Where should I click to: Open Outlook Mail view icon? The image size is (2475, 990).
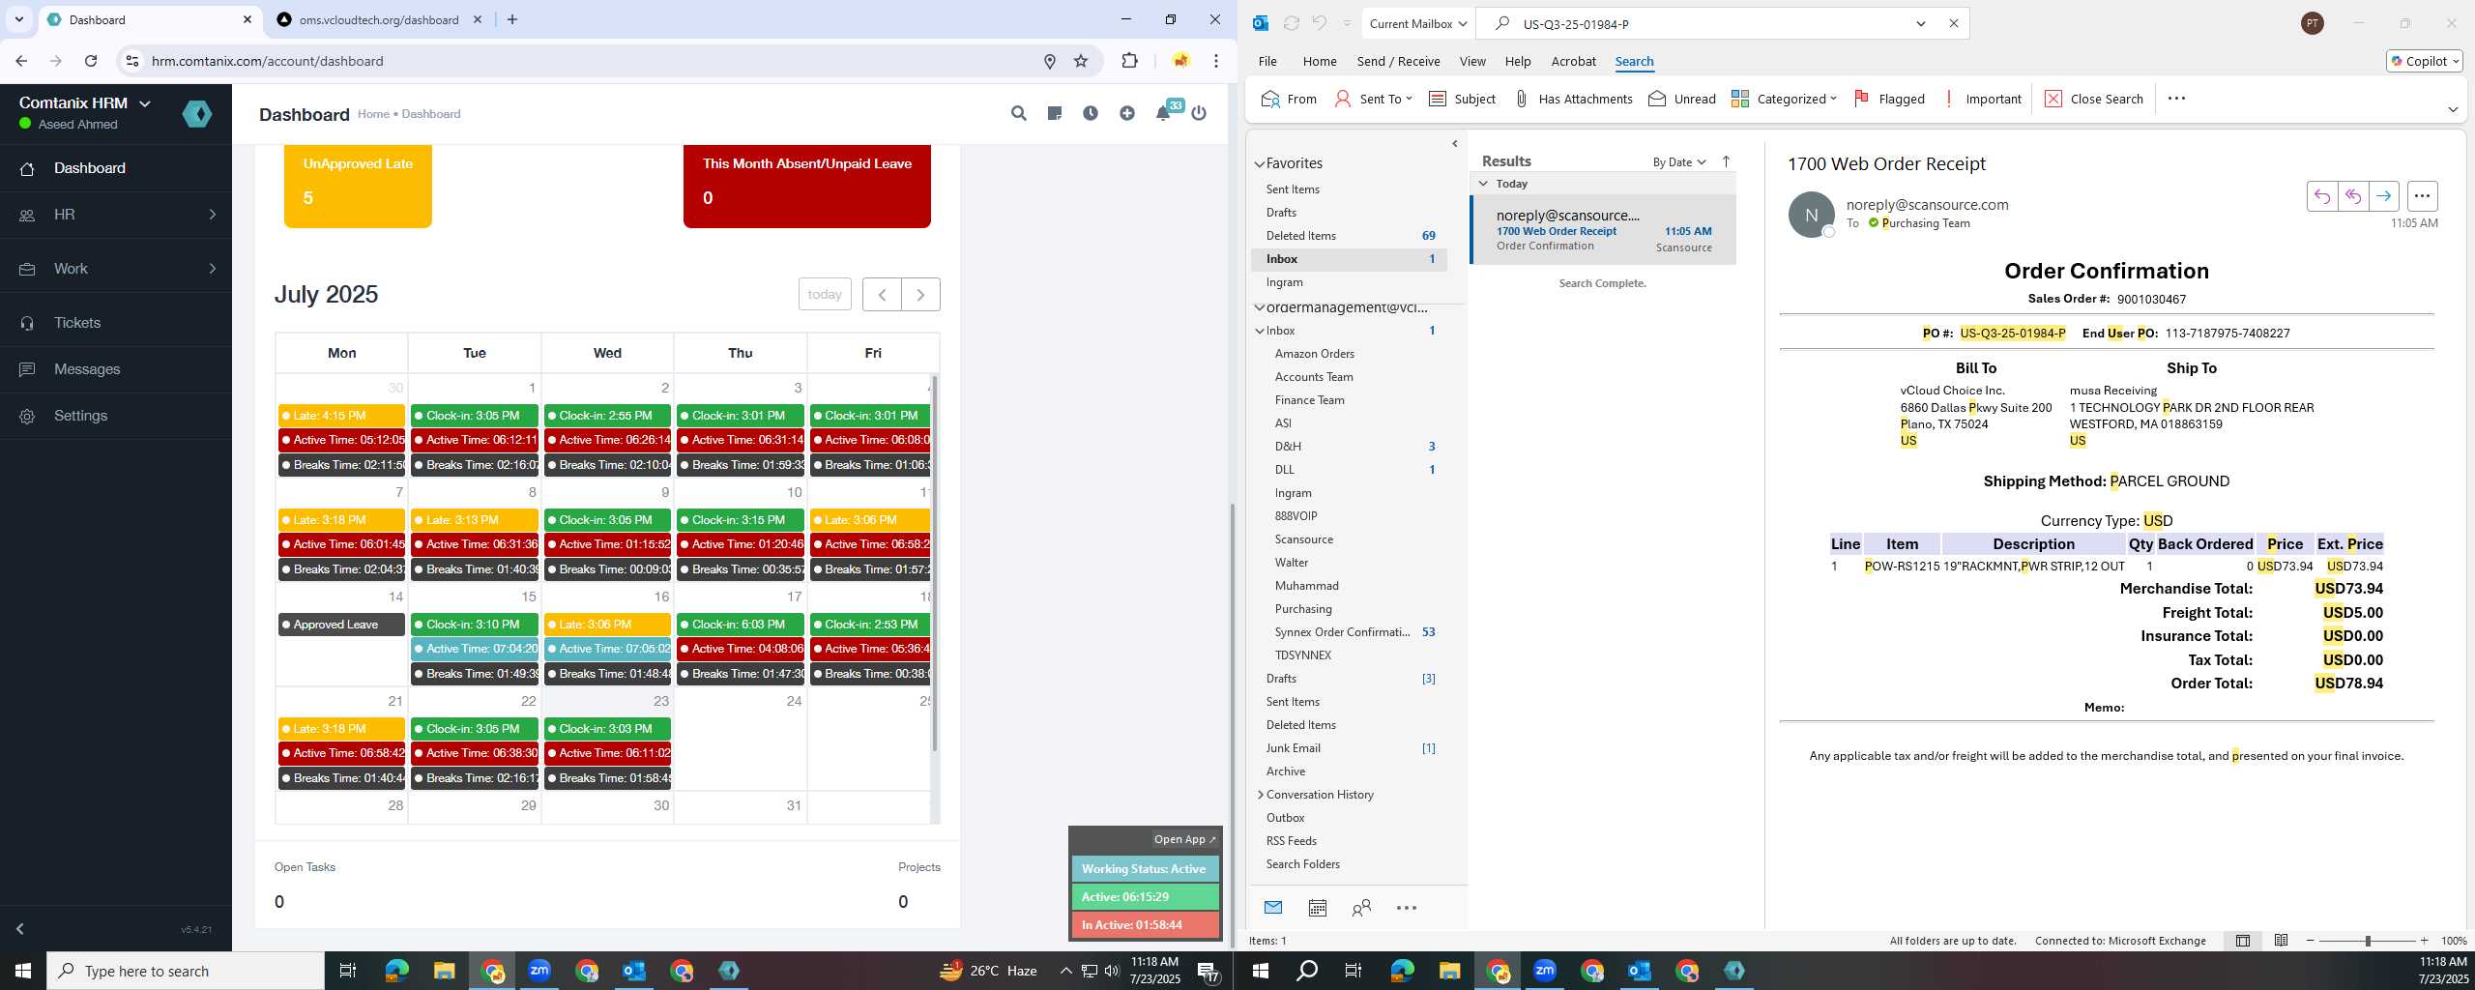(x=1273, y=908)
